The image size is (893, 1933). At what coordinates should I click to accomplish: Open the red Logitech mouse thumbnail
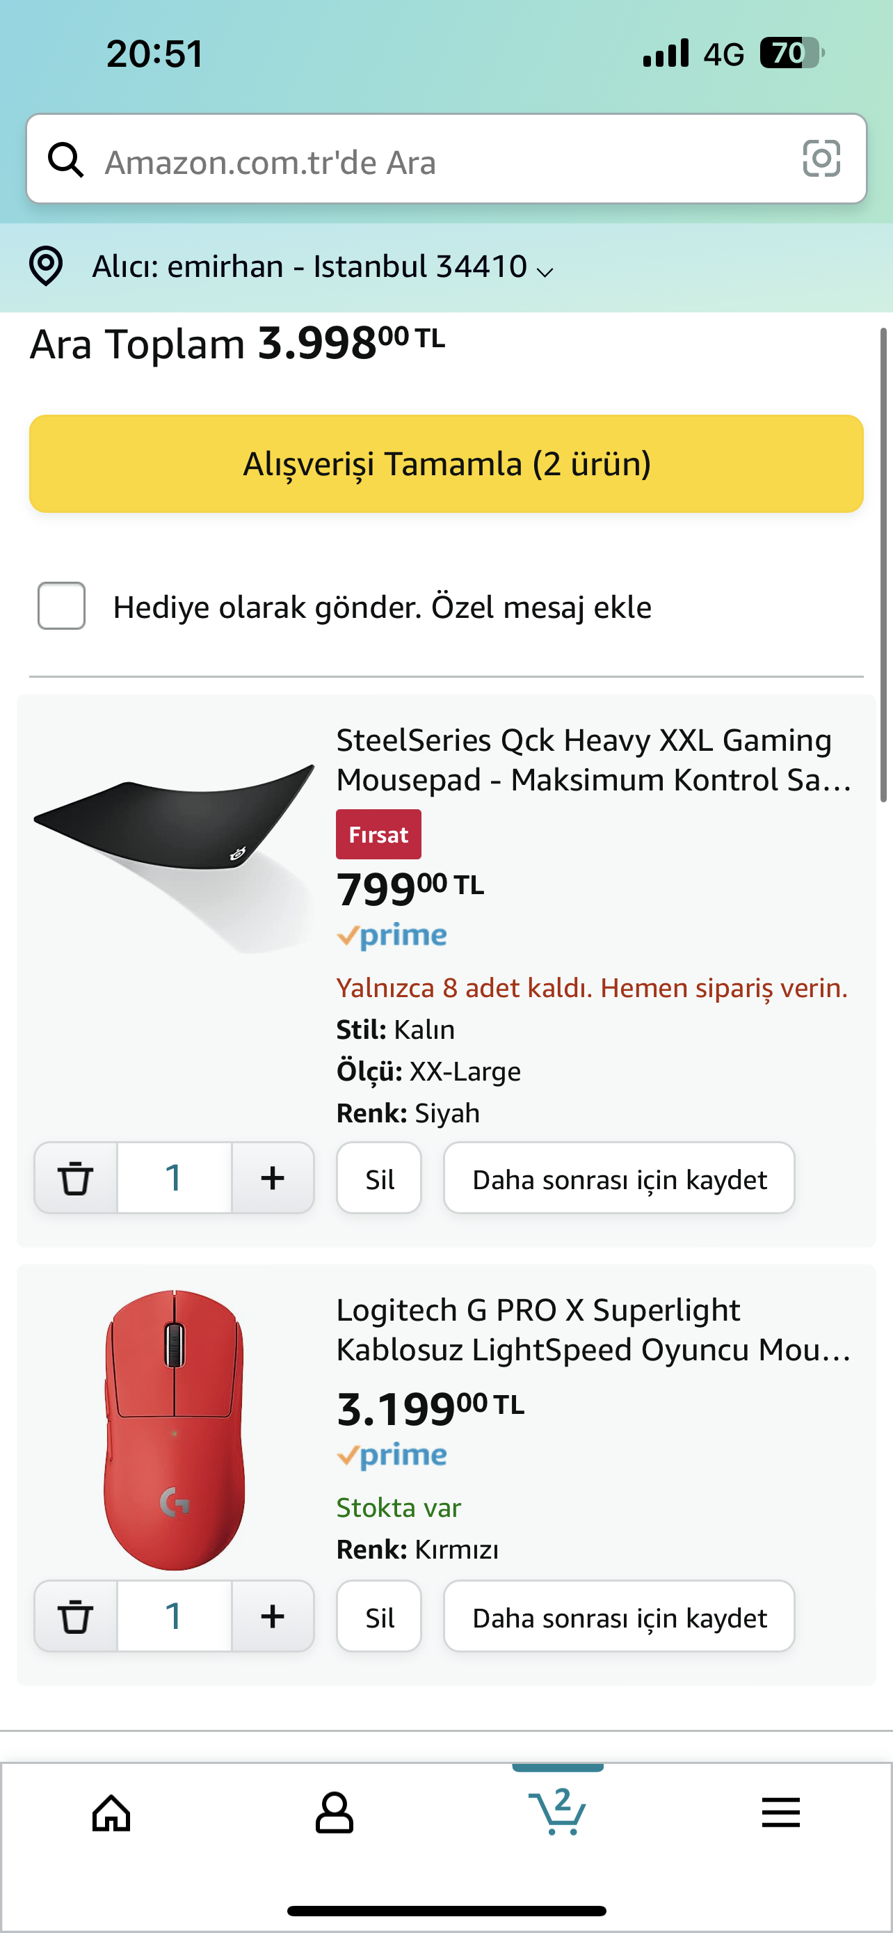tap(175, 1429)
